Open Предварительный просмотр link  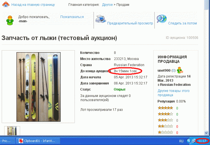(130, 23)
